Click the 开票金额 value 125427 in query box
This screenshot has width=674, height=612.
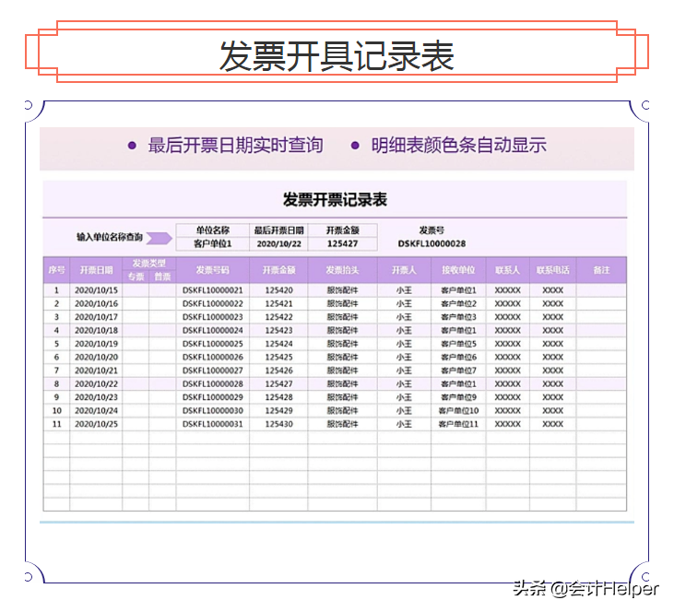coord(343,243)
